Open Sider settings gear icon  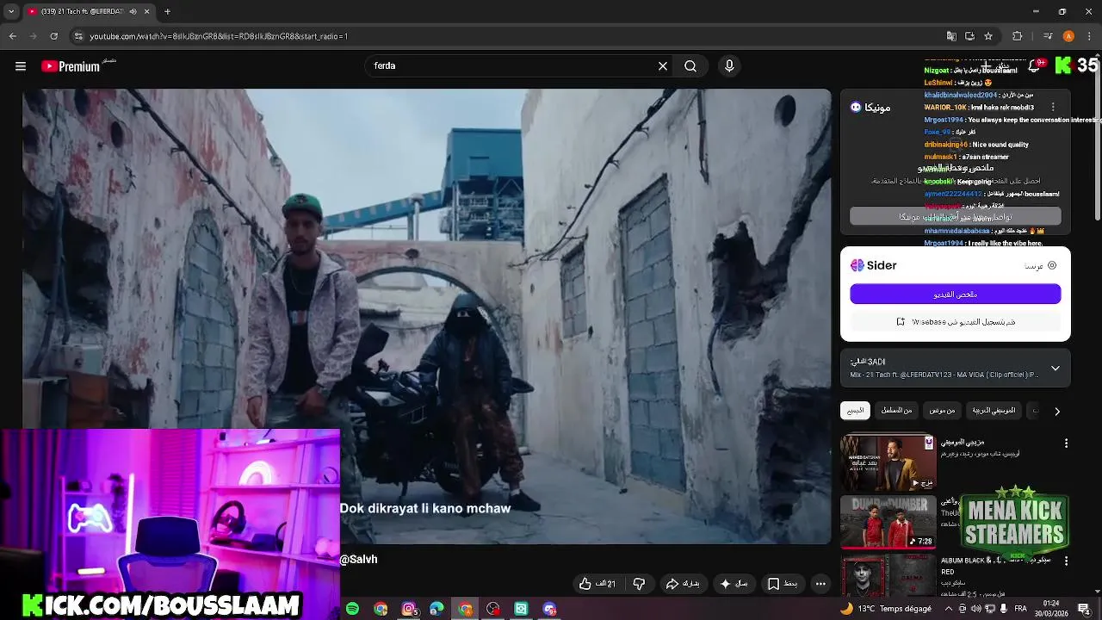(x=1052, y=265)
